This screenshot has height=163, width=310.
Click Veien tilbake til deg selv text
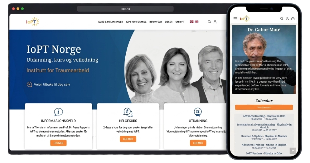click(x=52, y=85)
